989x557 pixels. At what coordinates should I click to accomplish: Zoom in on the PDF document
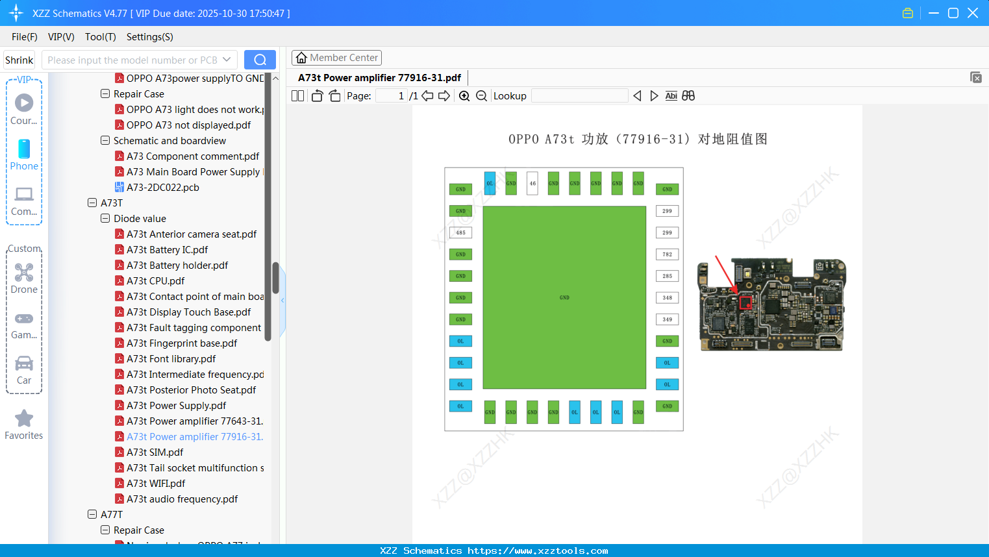click(x=464, y=96)
